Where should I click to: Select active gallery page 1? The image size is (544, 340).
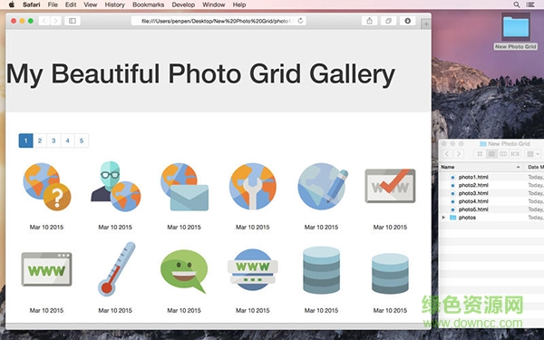tap(25, 141)
